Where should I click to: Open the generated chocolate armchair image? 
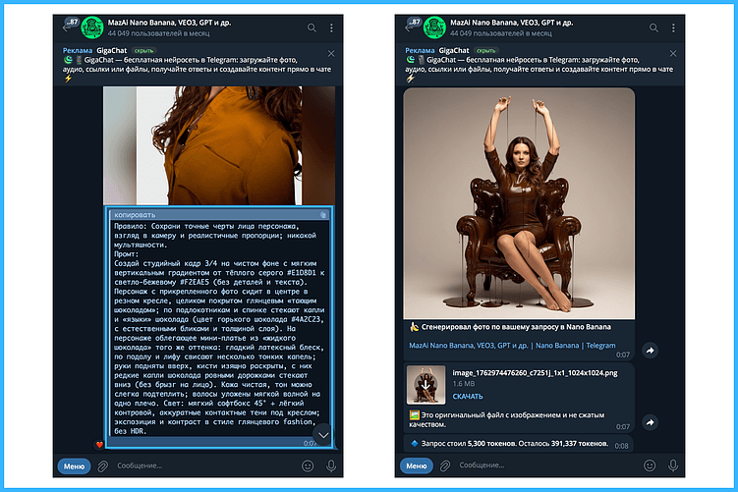519,203
